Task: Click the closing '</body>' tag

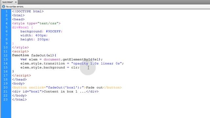Action: 19,95
